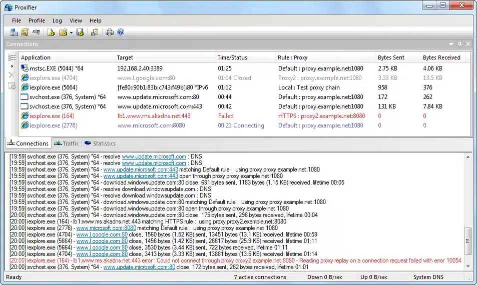
Task: Switch to the Statistics tab
Action: [100, 143]
